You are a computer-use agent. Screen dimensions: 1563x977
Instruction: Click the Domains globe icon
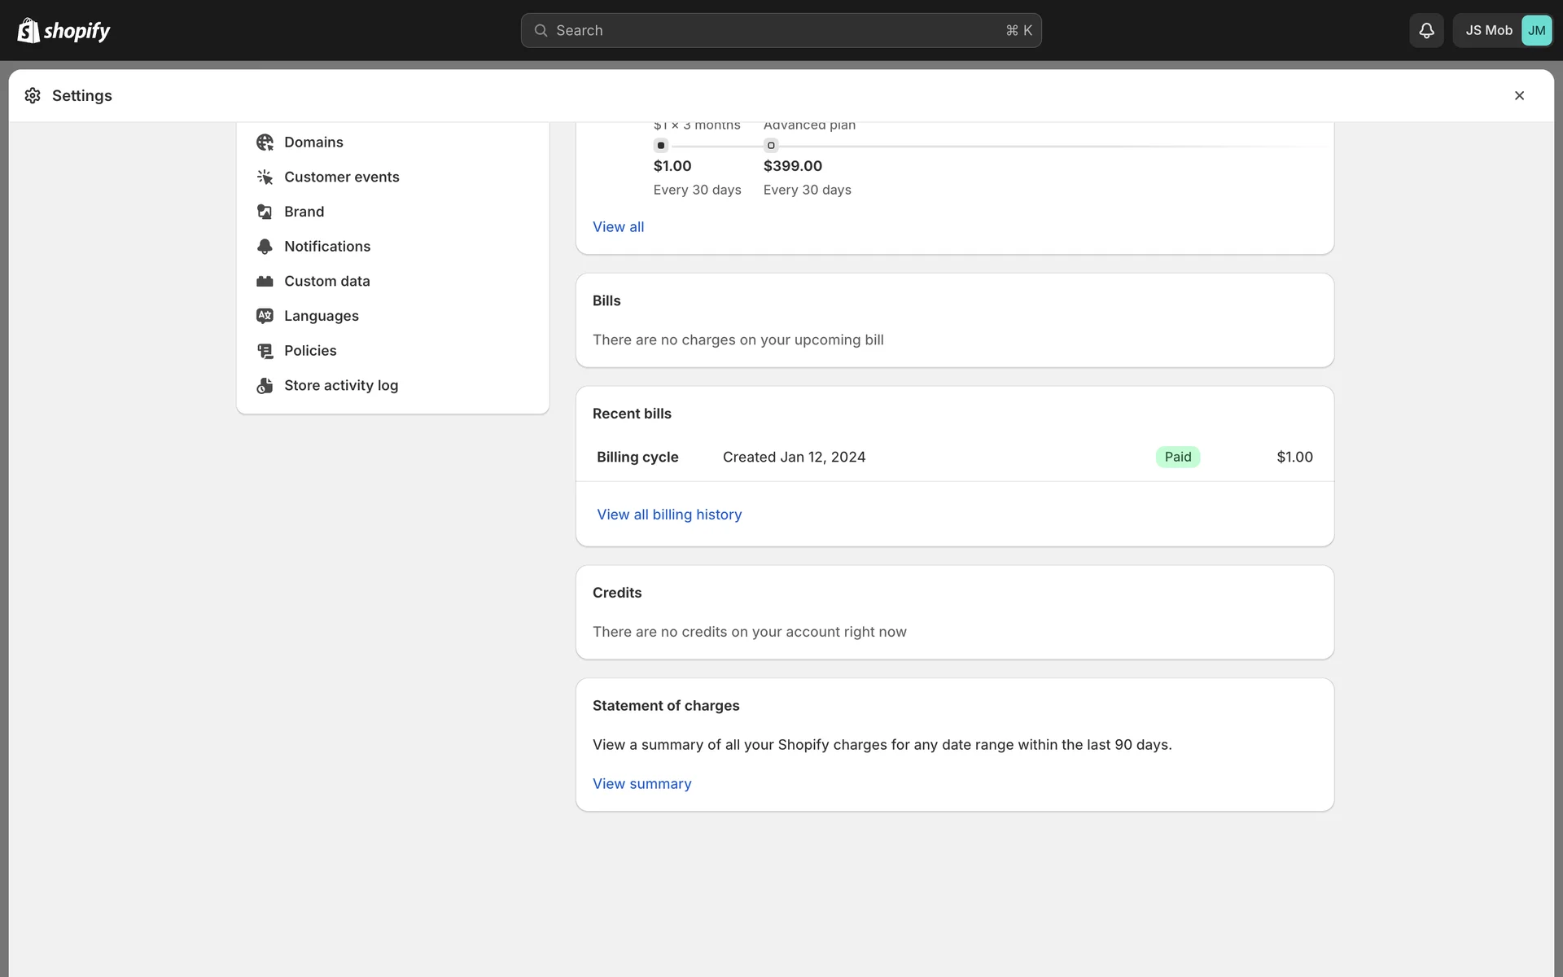[x=265, y=142]
